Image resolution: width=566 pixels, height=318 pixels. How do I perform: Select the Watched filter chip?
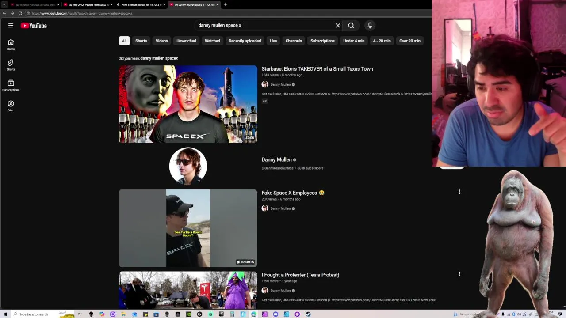212,41
